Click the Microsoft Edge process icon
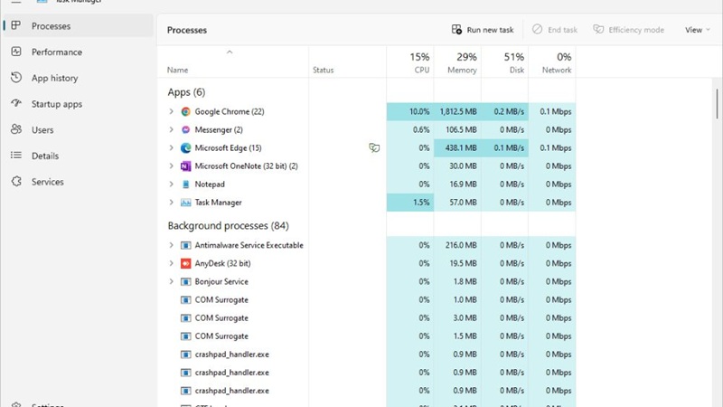The image size is (723, 407). pos(185,147)
